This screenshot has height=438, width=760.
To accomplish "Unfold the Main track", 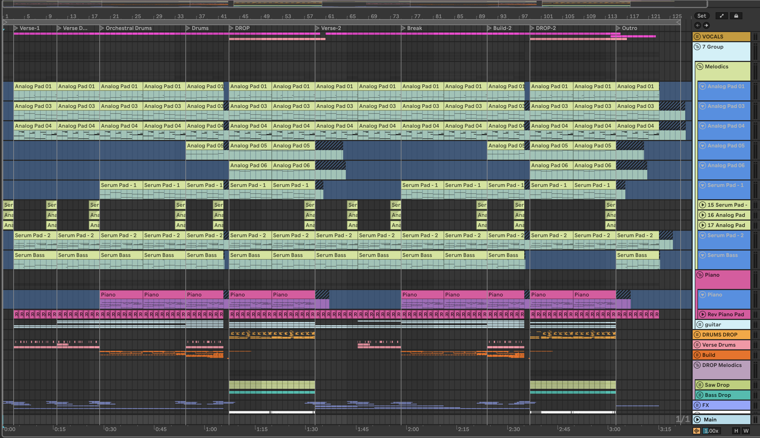I will pyautogui.click(x=697, y=419).
